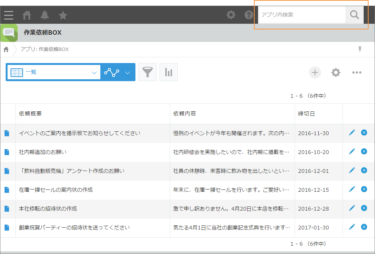Viewport: 375px width, 254px height.
Task: Click text 創業祝賀パーティーの招待状を送ってください
Action: coord(74,228)
